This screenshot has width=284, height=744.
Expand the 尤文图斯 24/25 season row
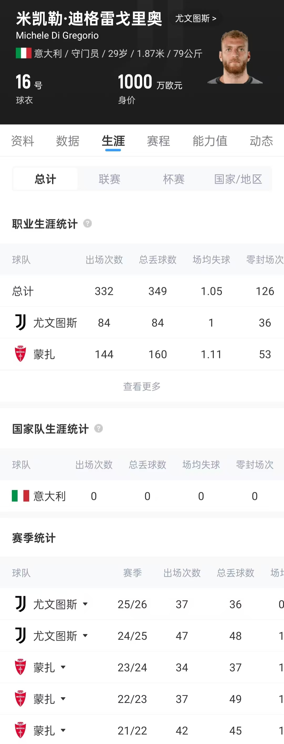coord(85,636)
